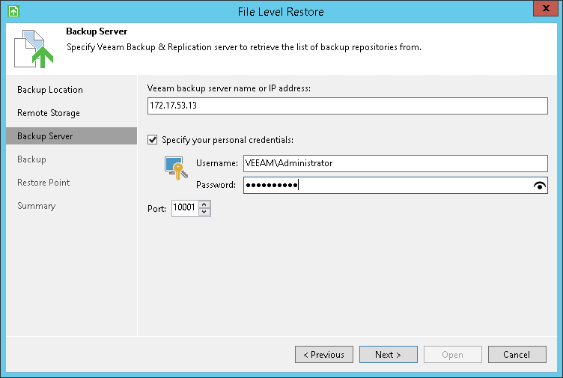Select the Backup step in sidebar
563x378 pixels.
pos(32,159)
